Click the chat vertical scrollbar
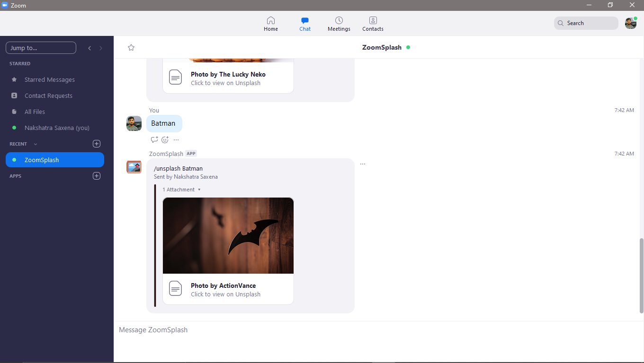Screen dimensions: 644x363 tap(642, 276)
